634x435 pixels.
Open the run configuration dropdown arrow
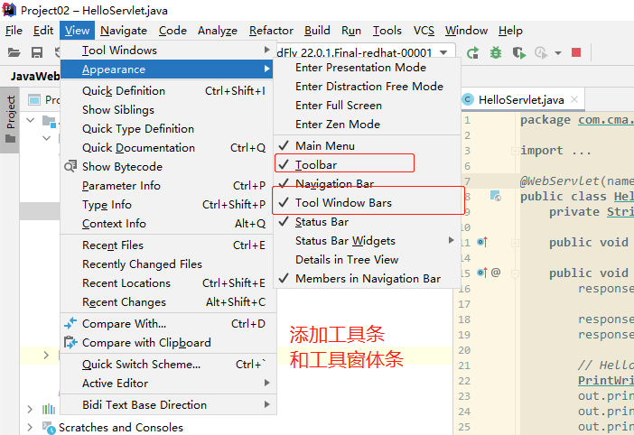pyautogui.click(x=443, y=52)
